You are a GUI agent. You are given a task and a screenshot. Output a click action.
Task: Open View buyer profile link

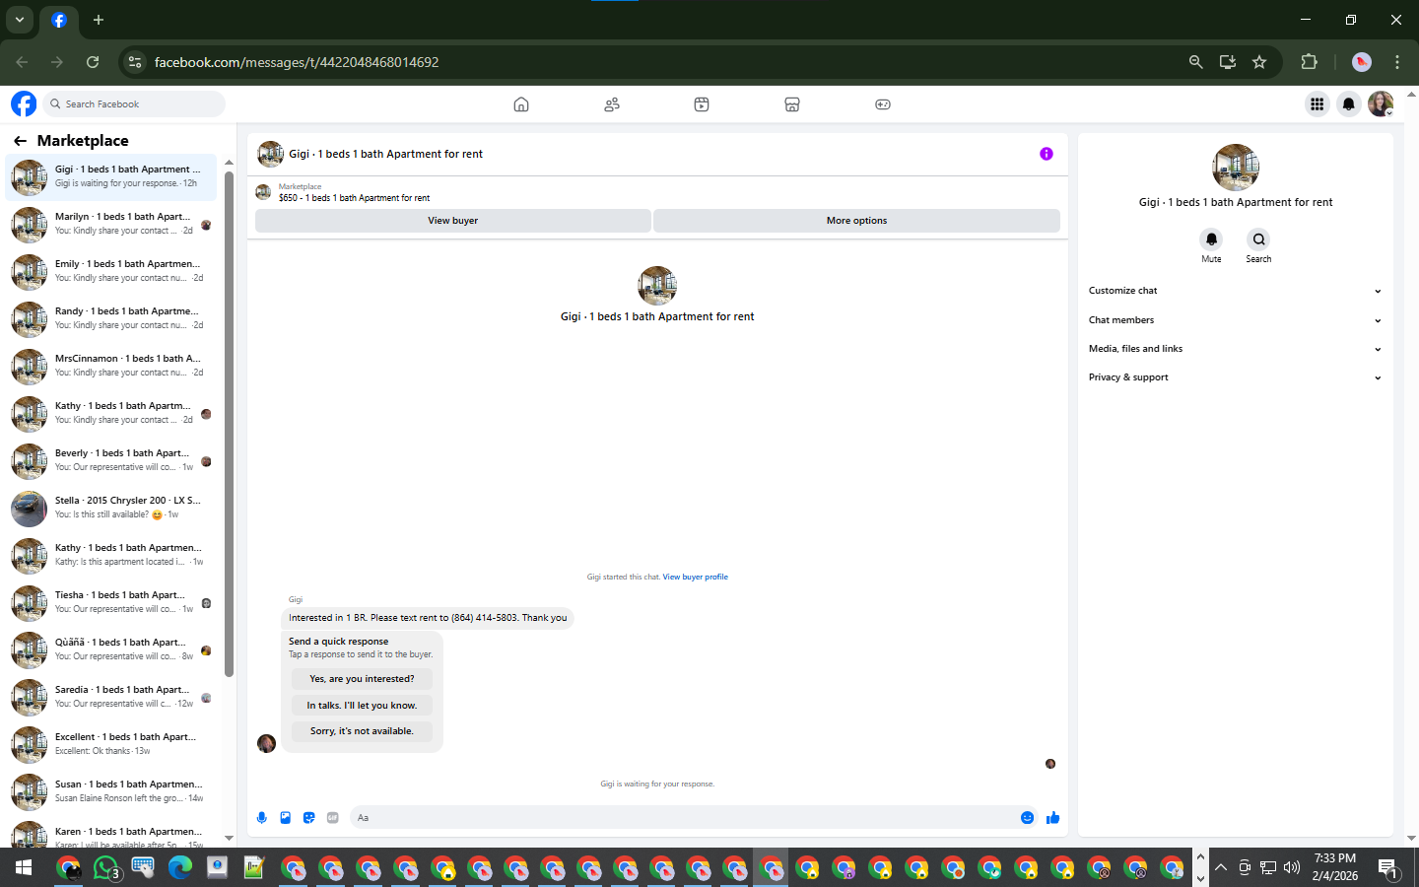(696, 578)
